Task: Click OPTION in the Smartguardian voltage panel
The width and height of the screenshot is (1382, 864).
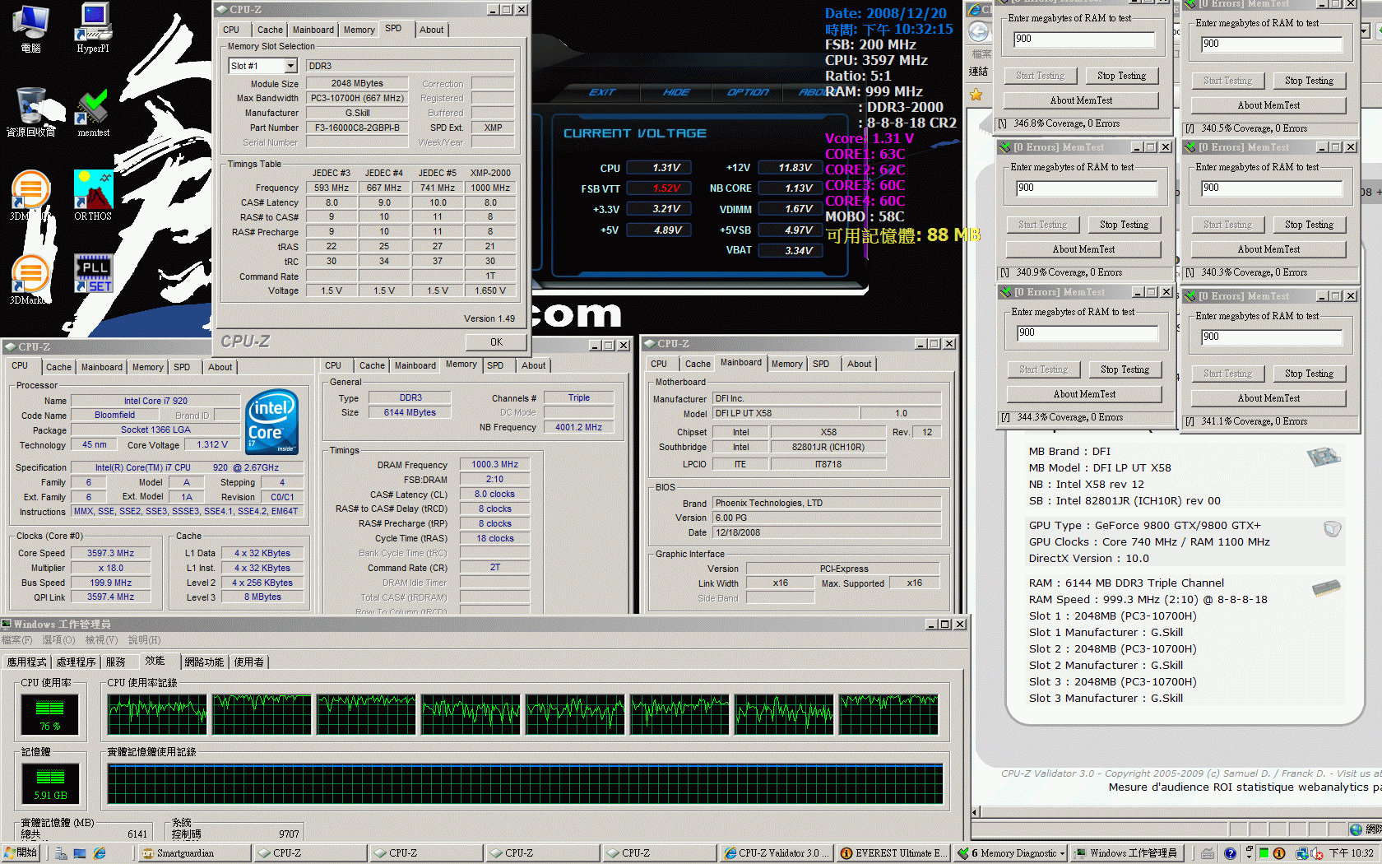Action: click(x=747, y=92)
